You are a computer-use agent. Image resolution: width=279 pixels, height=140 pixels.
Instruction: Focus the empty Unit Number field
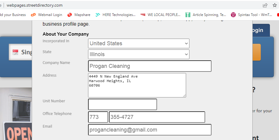point(122,104)
